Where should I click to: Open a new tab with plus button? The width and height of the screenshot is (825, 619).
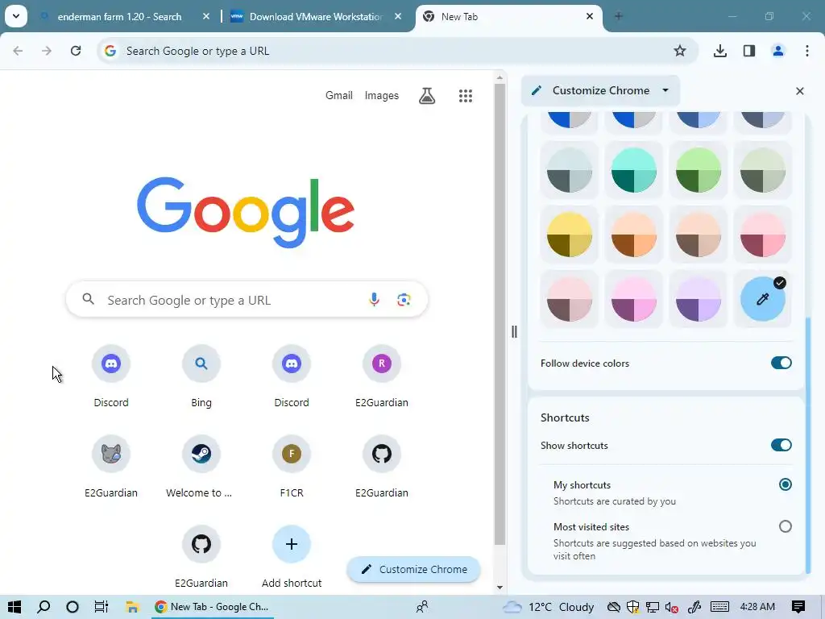619,17
